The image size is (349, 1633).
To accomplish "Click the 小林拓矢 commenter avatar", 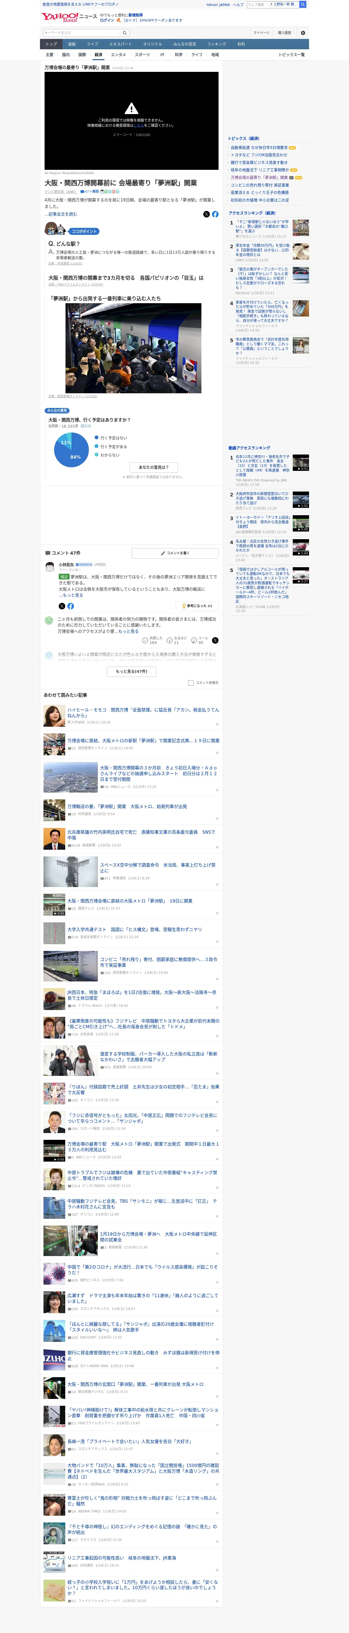I will (49, 567).
